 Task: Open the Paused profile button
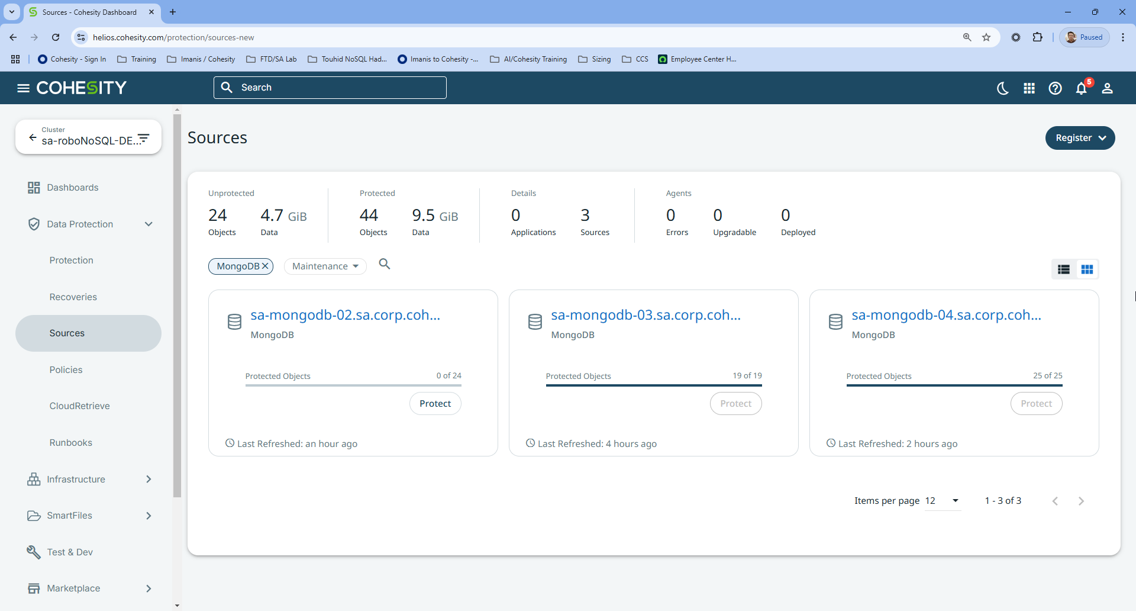(1085, 37)
